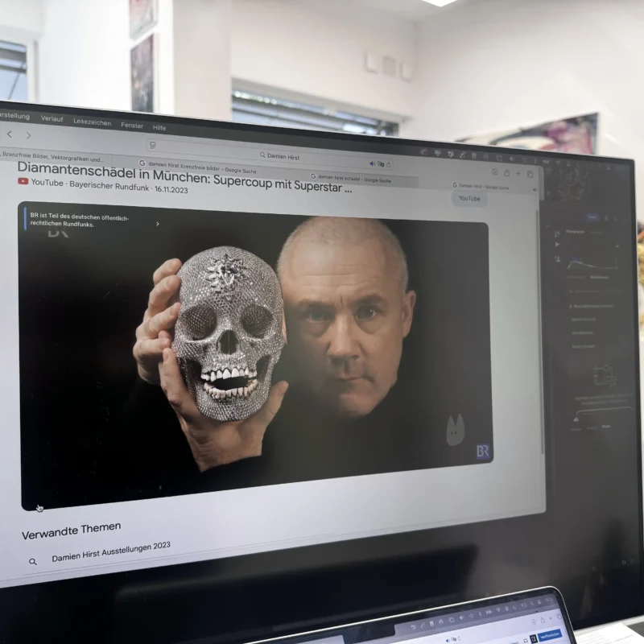Click the 'BR ist Teil des deutschen' info banner

91,221
